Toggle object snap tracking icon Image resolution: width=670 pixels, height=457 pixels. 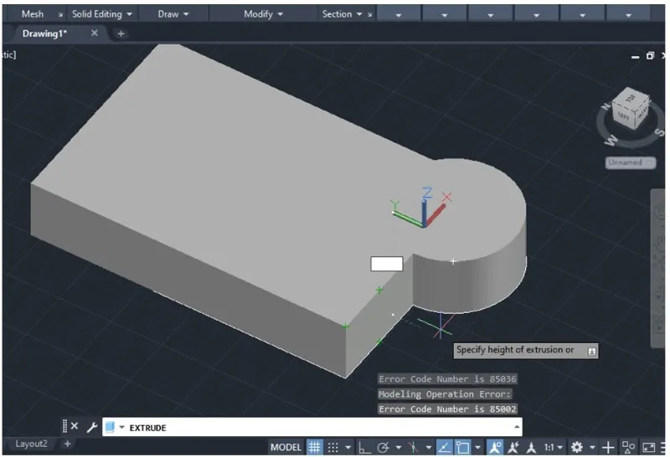tap(445, 447)
